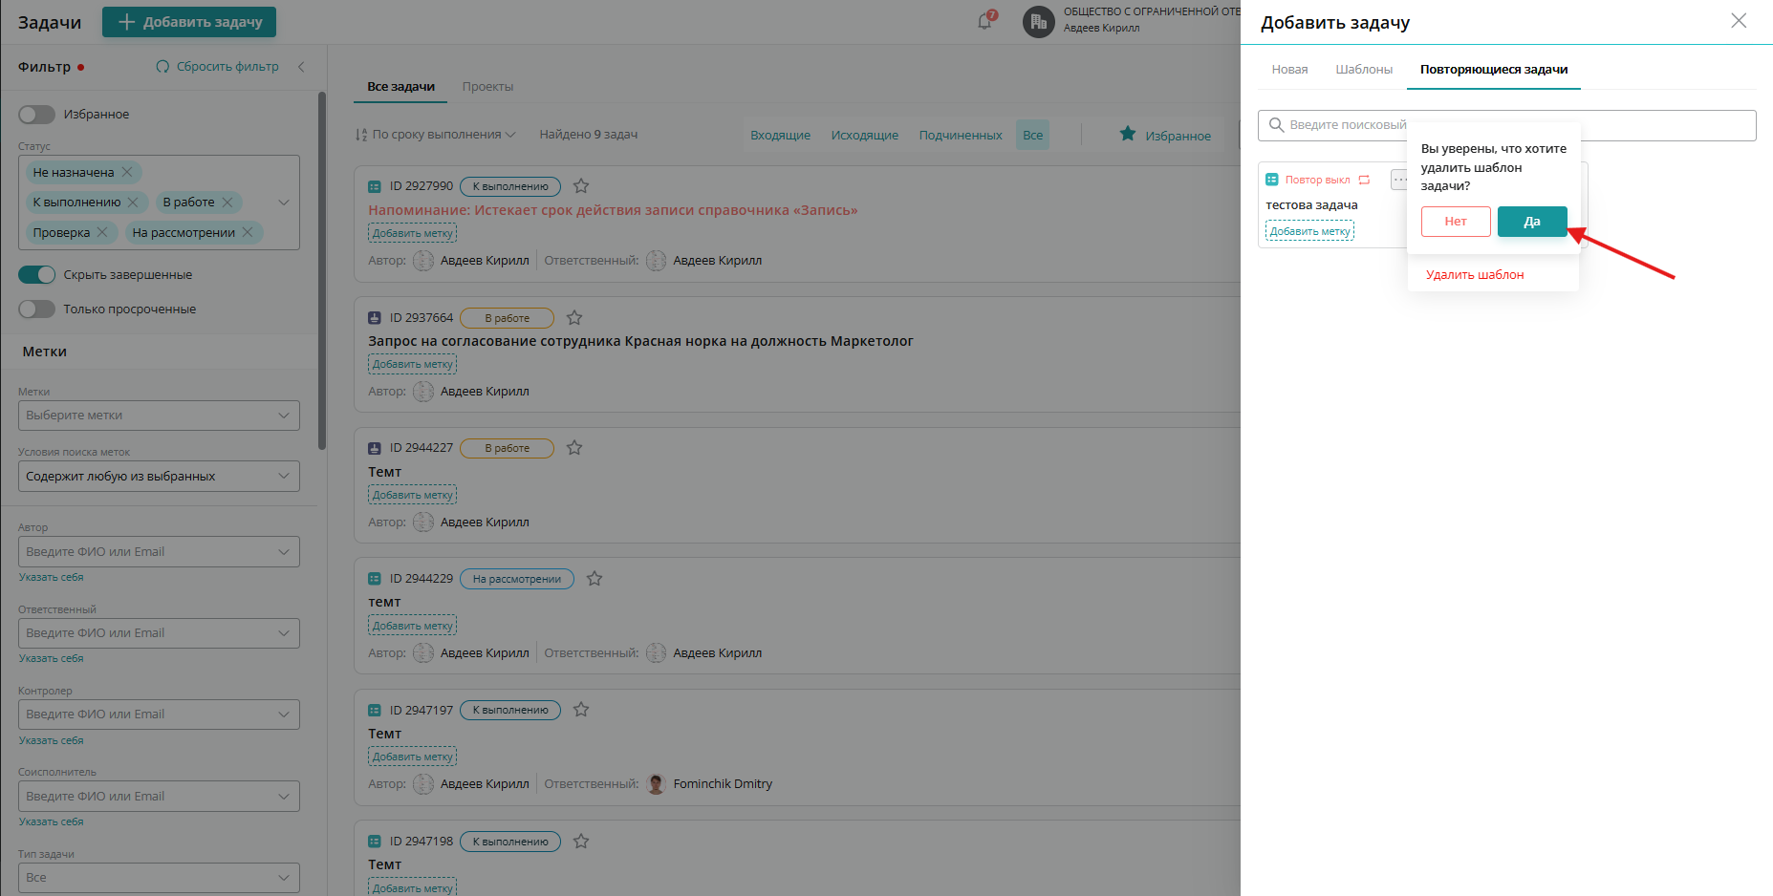Open the notifications bell
Image resolution: width=1773 pixels, height=896 pixels.
(x=984, y=21)
